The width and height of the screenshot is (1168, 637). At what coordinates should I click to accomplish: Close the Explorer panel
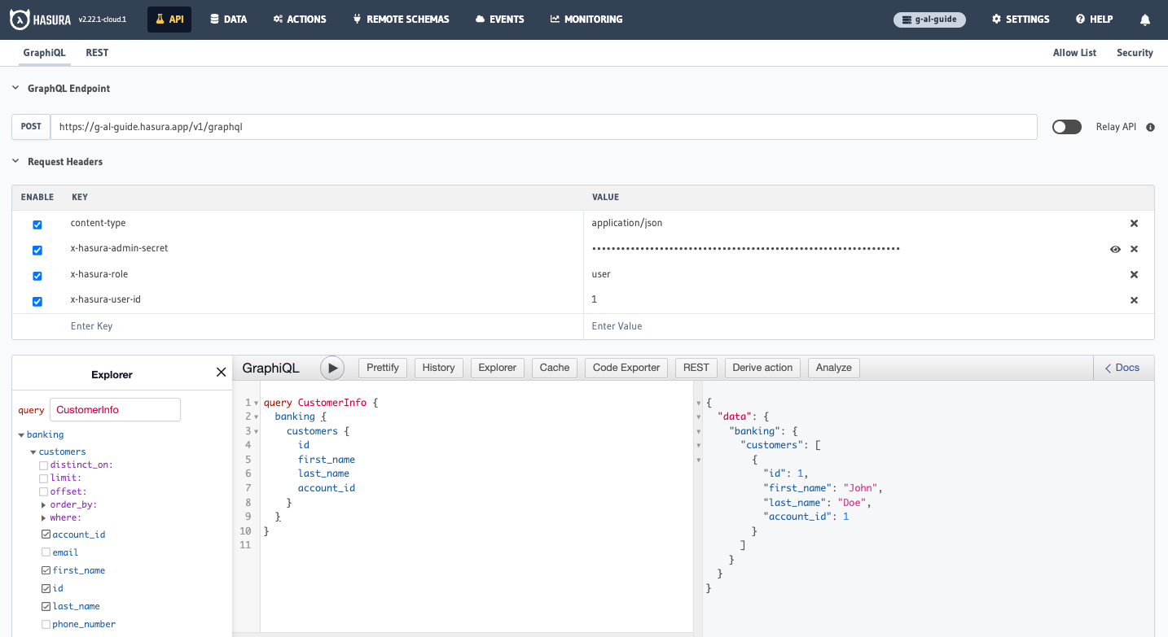tap(221, 372)
